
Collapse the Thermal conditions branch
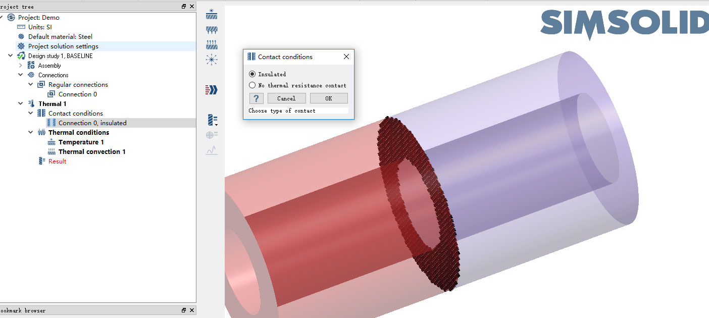(31, 133)
